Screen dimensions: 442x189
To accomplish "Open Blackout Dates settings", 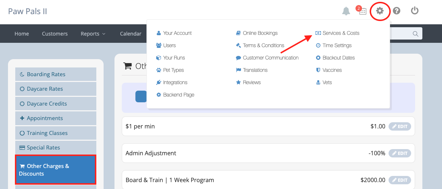I will pos(335,58).
